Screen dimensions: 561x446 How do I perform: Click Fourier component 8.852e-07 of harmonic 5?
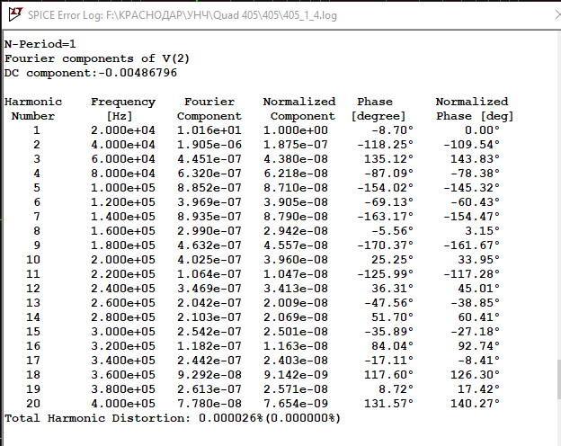[x=209, y=188]
